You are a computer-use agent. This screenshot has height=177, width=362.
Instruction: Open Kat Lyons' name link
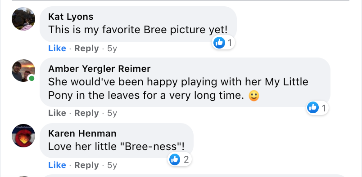pyautogui.click(x=71, y=17)
